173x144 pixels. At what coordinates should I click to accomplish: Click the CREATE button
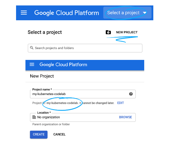coord(39,134)
